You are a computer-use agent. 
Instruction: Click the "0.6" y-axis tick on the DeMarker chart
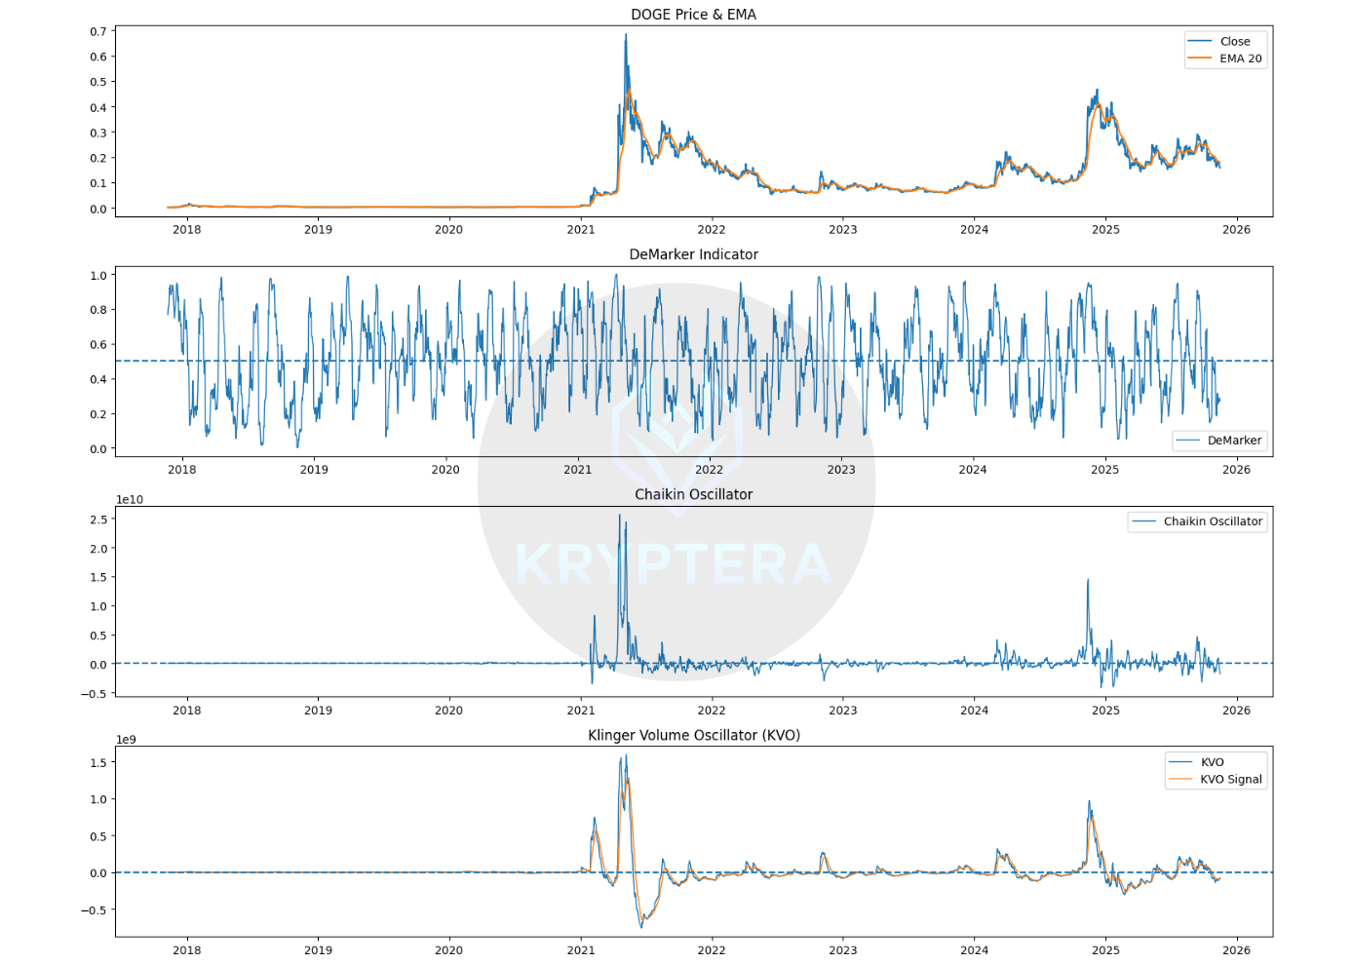(x=98, y=345)
